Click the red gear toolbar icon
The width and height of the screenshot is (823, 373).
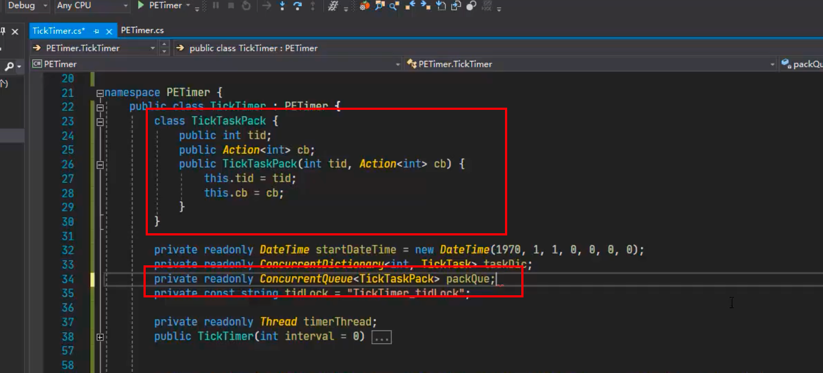point(365,5)
